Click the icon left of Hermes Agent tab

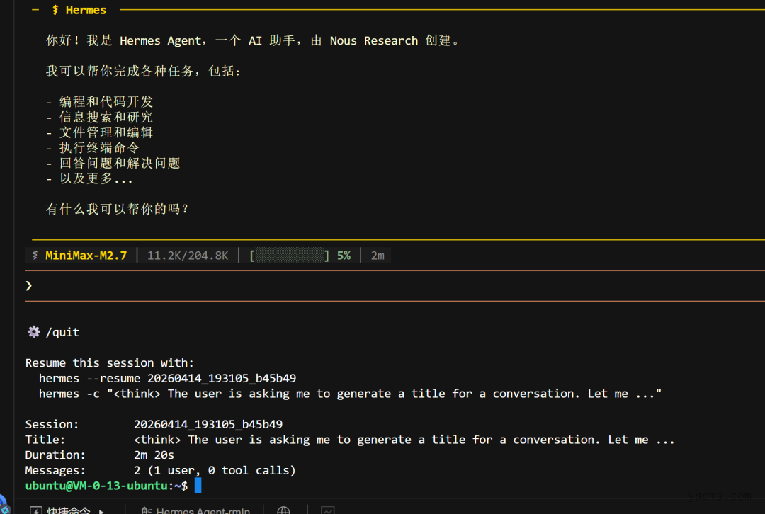pos(146,510)
